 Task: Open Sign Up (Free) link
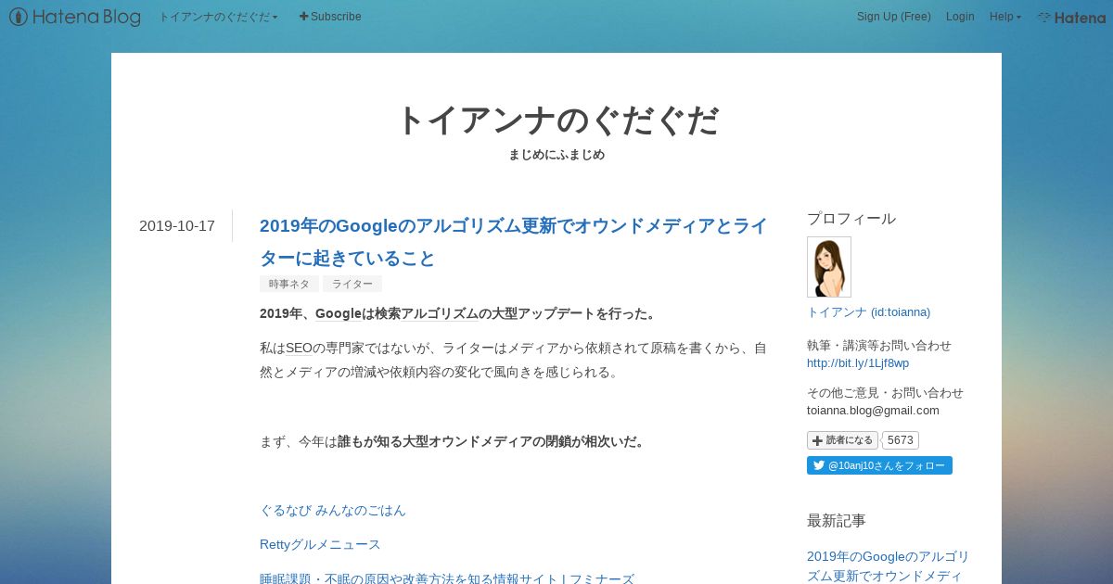[x=893, y=17]
